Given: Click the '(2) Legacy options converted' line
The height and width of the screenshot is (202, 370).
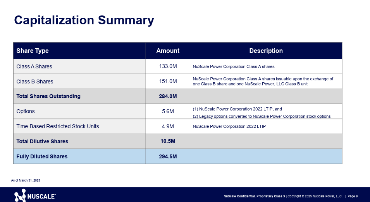Looking at the screenshot, I should pyautogui.click(x=262, y=116).
